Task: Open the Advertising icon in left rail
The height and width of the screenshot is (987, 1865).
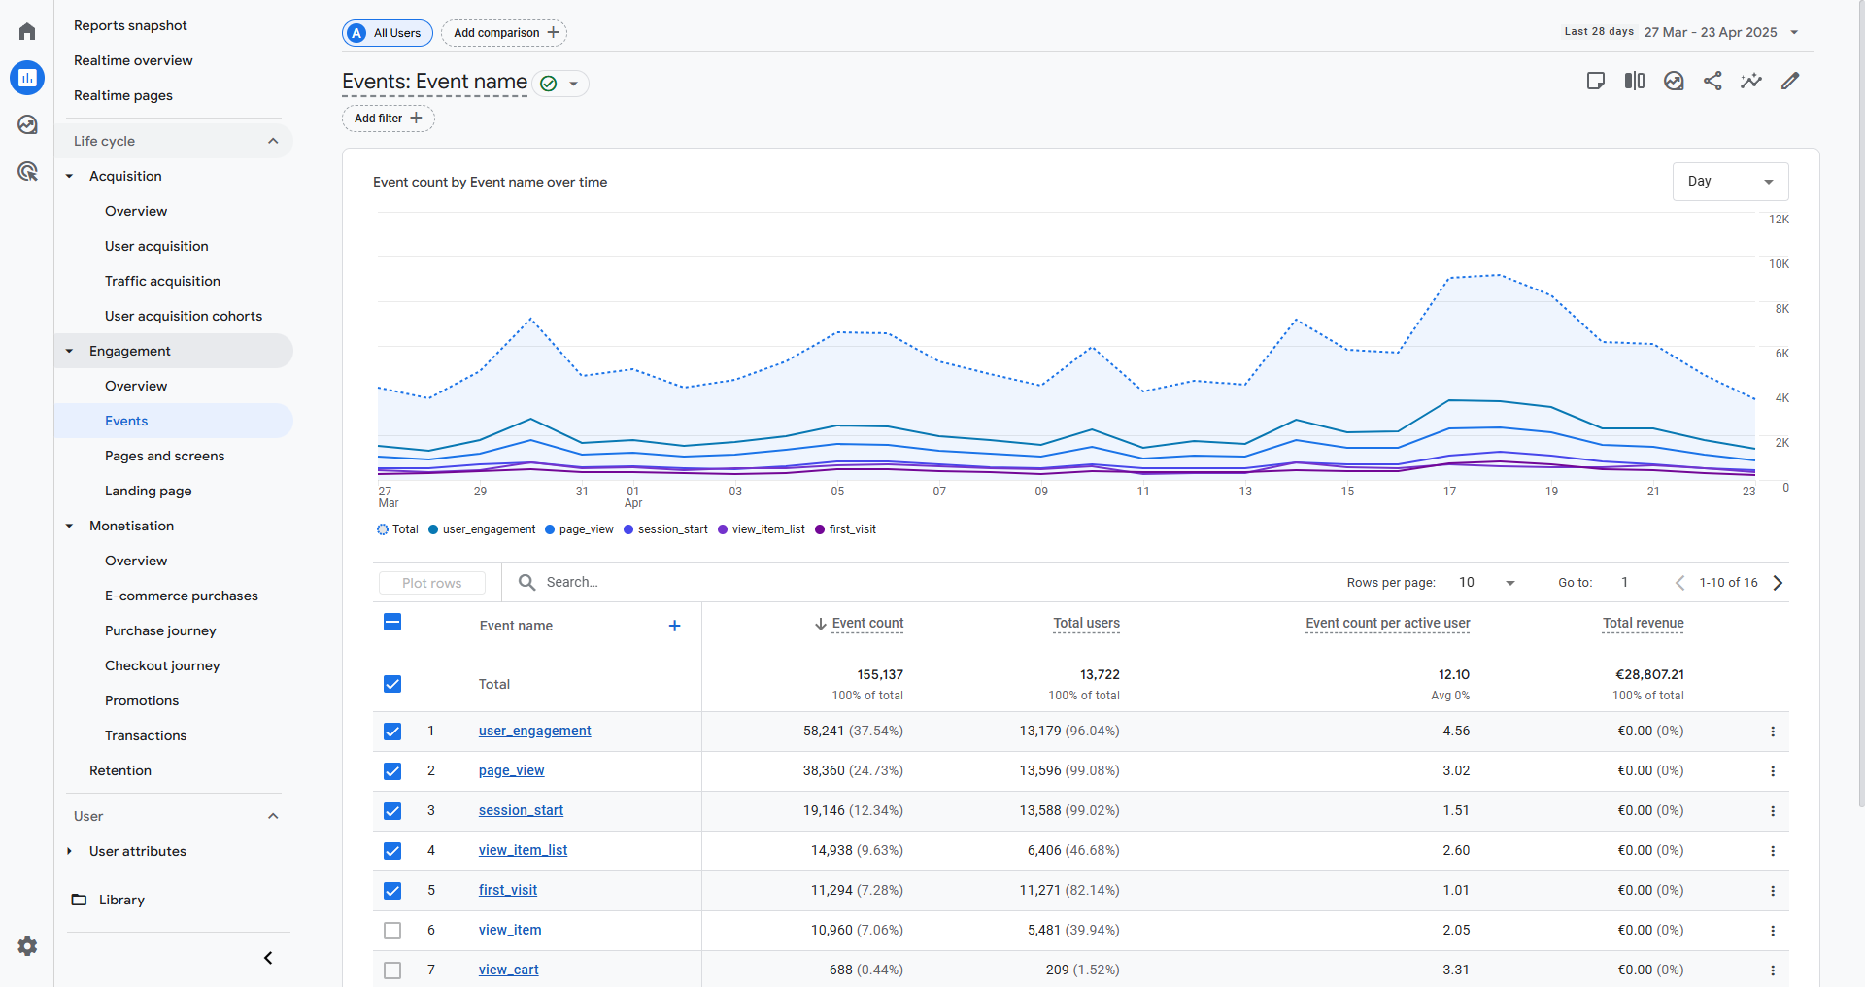Action: 27,172
